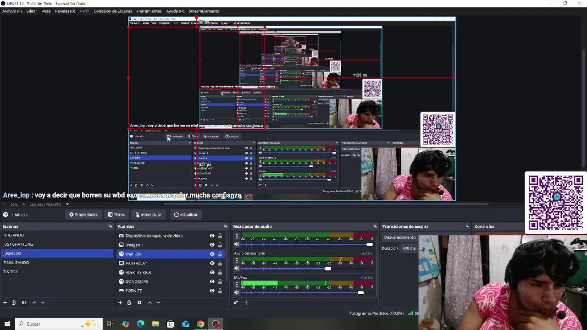
Task: Add a new source with Fuentes plus icon
Action: point(120,302)
